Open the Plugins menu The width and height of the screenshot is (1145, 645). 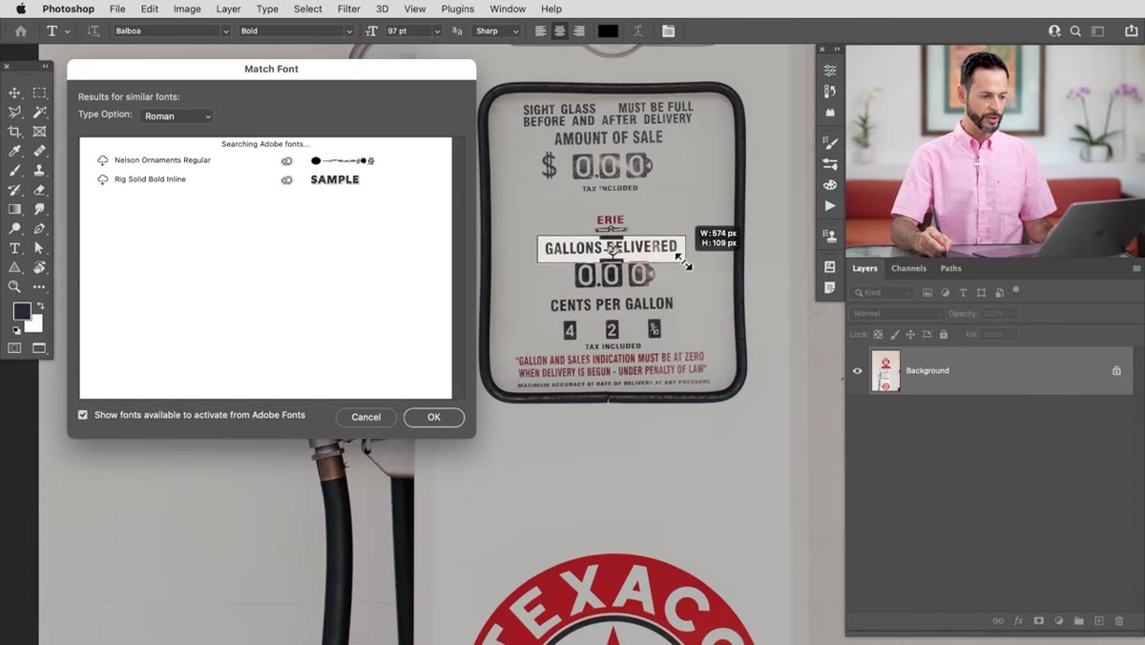click(458, 9)
